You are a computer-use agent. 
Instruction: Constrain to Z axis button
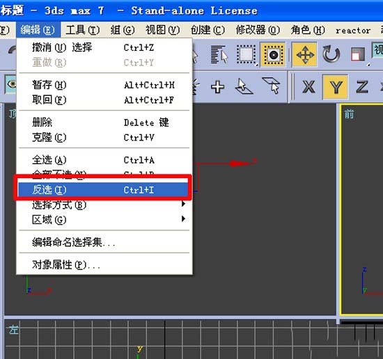pyautogui.click(x=361, y=87)
